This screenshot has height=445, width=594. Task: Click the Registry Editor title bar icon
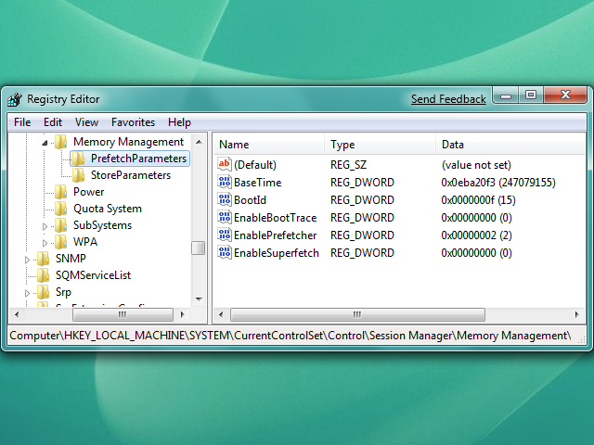tap(15, 99)
